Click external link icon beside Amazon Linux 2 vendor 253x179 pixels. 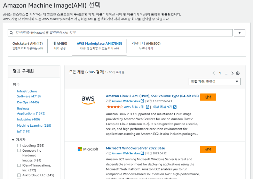point(142,101)
